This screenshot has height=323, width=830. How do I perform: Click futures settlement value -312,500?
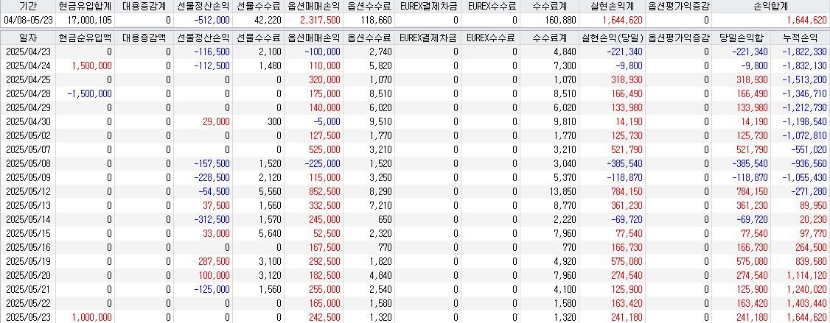click(x=212, y=219)
